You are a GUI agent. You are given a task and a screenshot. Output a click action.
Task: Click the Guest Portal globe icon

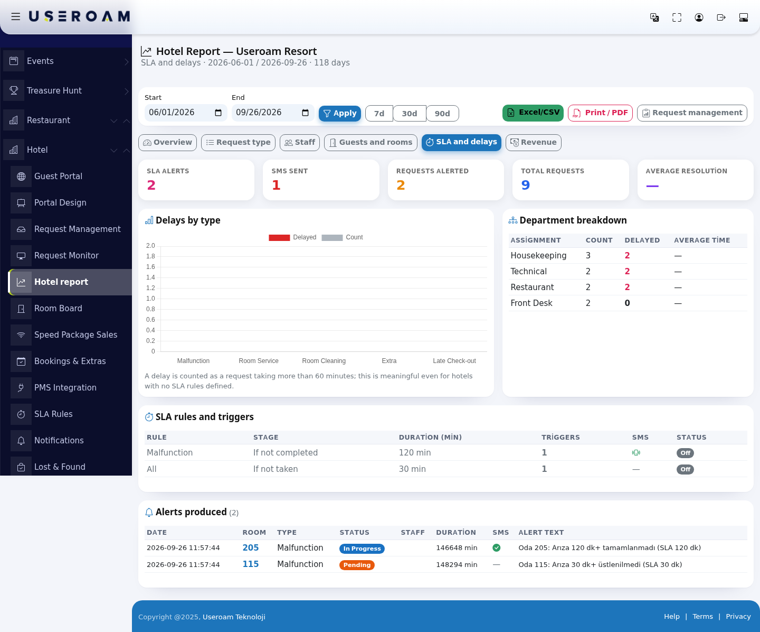point(21,176)
